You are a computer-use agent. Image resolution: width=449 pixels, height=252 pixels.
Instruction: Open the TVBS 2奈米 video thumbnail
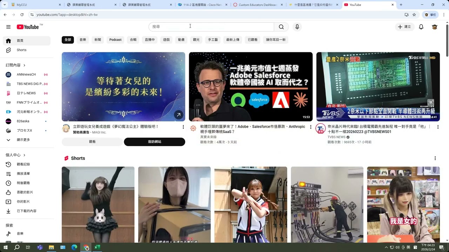pos(378,87)
